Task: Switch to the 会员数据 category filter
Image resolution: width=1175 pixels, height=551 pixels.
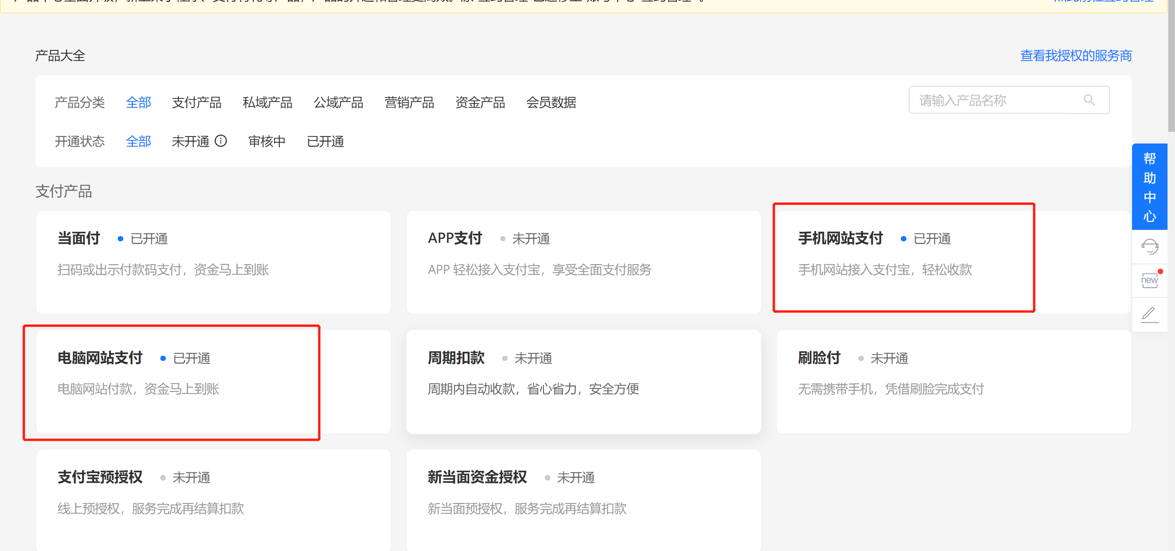Action: 552,103
